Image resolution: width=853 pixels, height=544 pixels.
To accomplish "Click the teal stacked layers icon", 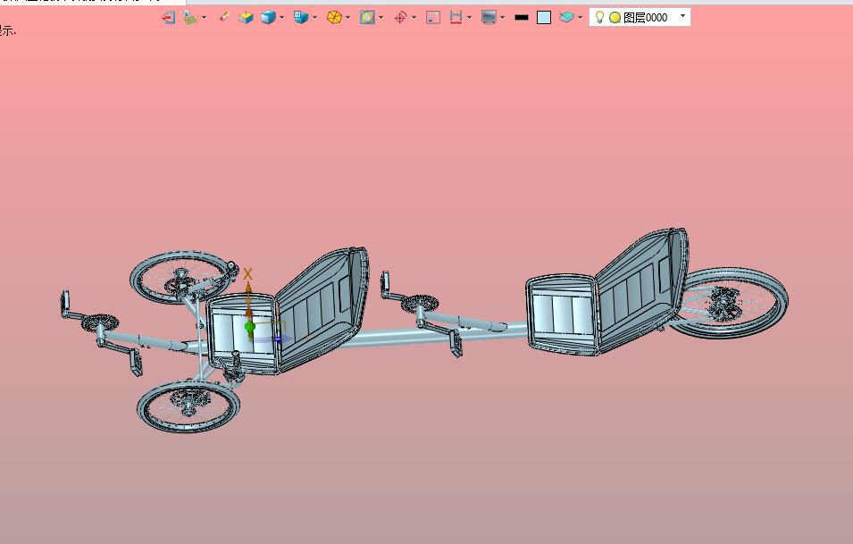I will (x=566, y=17).
